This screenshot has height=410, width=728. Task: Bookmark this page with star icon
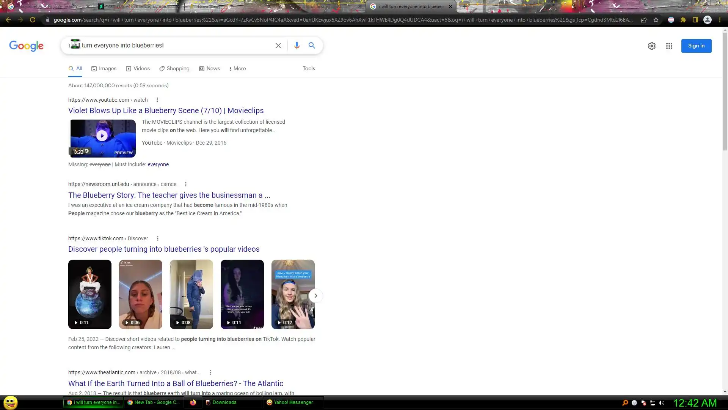[656, 20]
